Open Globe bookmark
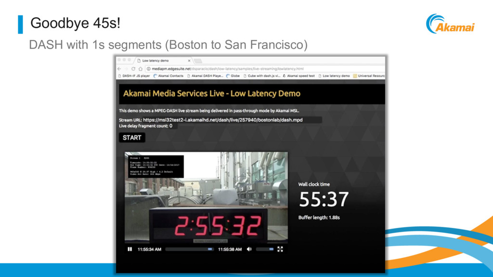Viewport: 493px width, 277px height. click(233, 76)
